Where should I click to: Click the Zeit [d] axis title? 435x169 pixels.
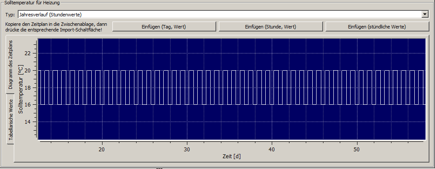tap(232, 156)
